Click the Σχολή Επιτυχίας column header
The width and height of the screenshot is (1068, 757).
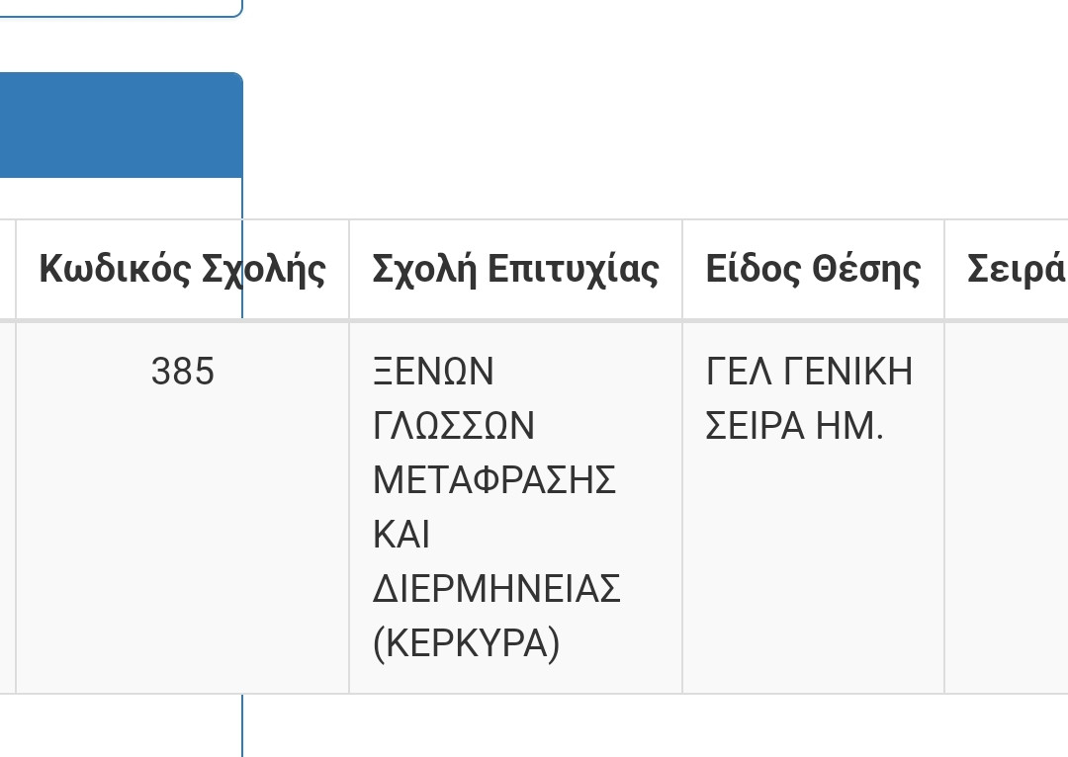(x=515, y=269)
